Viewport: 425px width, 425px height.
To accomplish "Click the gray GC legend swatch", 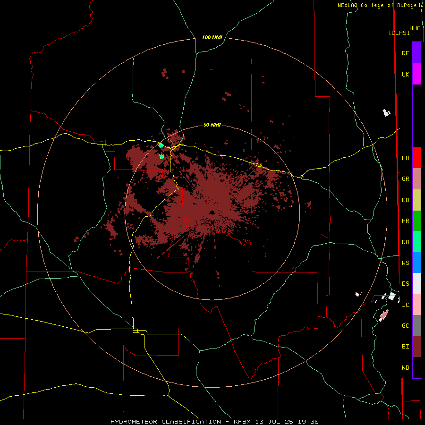I will click(417, 325).
